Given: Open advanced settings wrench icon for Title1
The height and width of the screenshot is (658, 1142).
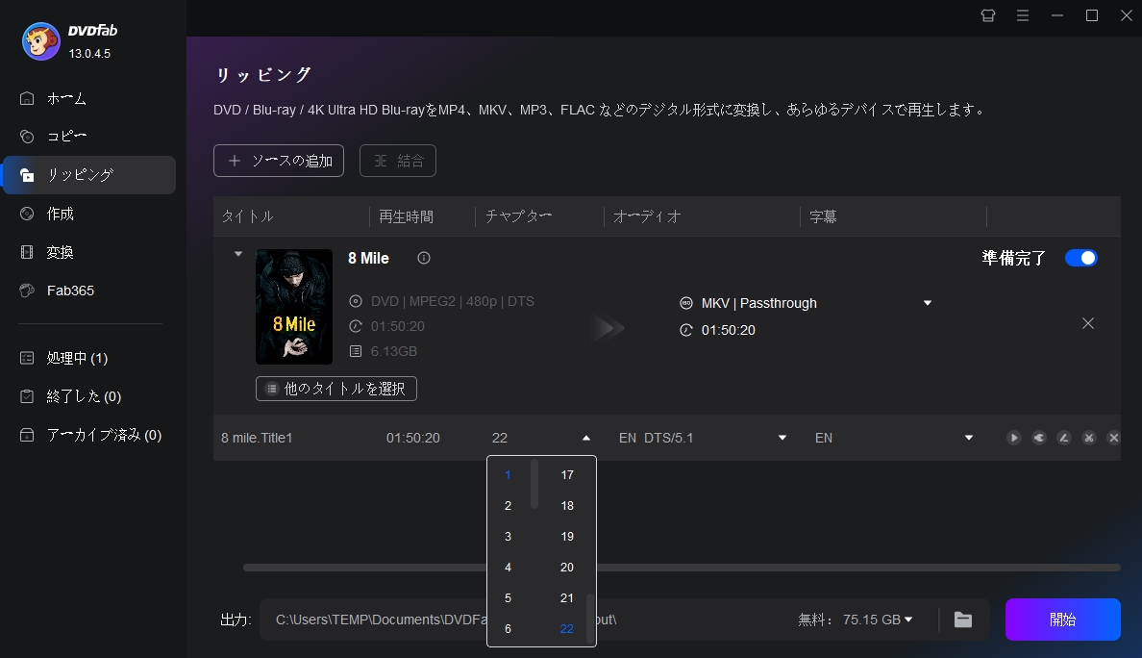Looking at the screenshot, I should point(1039,438).
